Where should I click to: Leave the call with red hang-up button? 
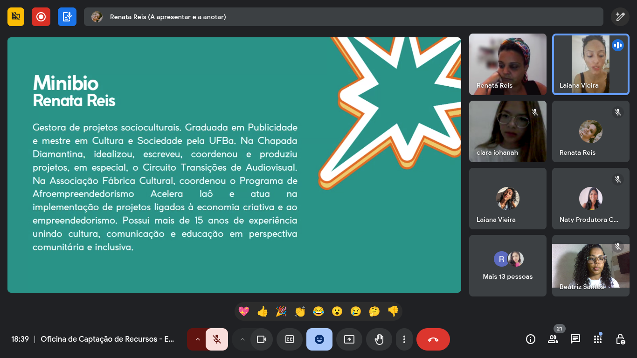433,339
